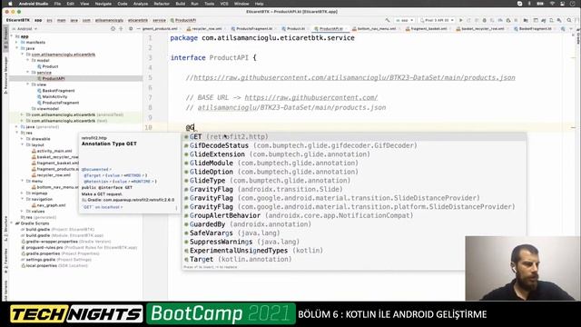Choose GifDecodeStatus completion suggestion

355,145
